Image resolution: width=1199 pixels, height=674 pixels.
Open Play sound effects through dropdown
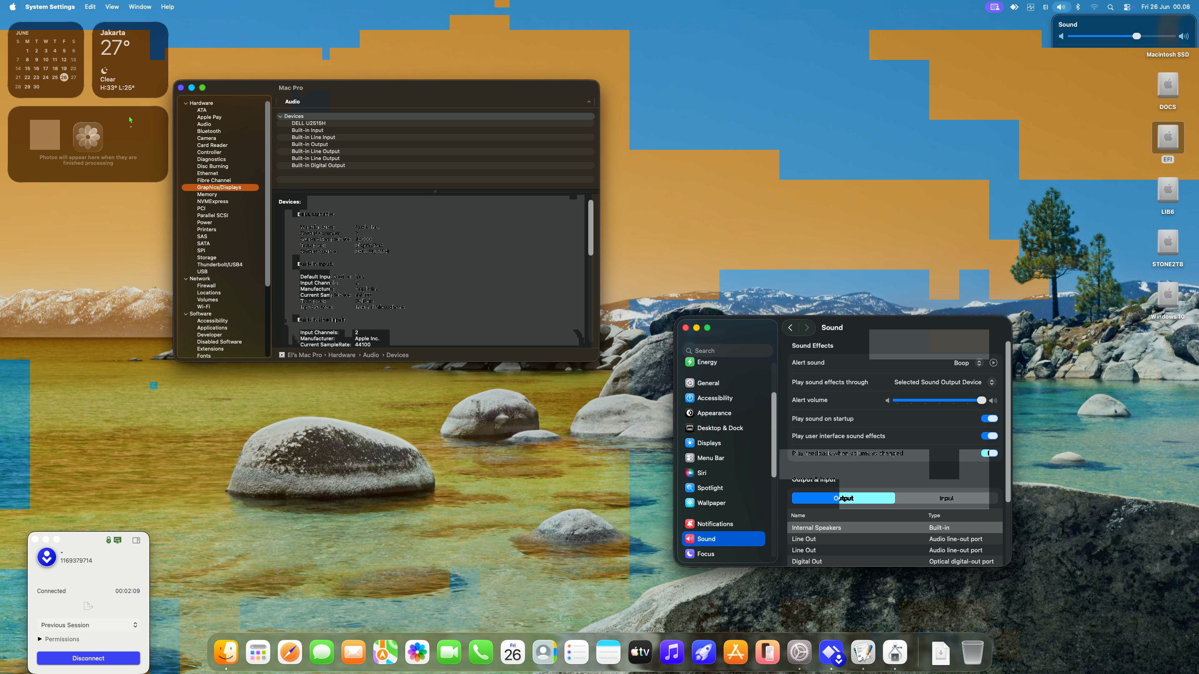click(944, 382)
